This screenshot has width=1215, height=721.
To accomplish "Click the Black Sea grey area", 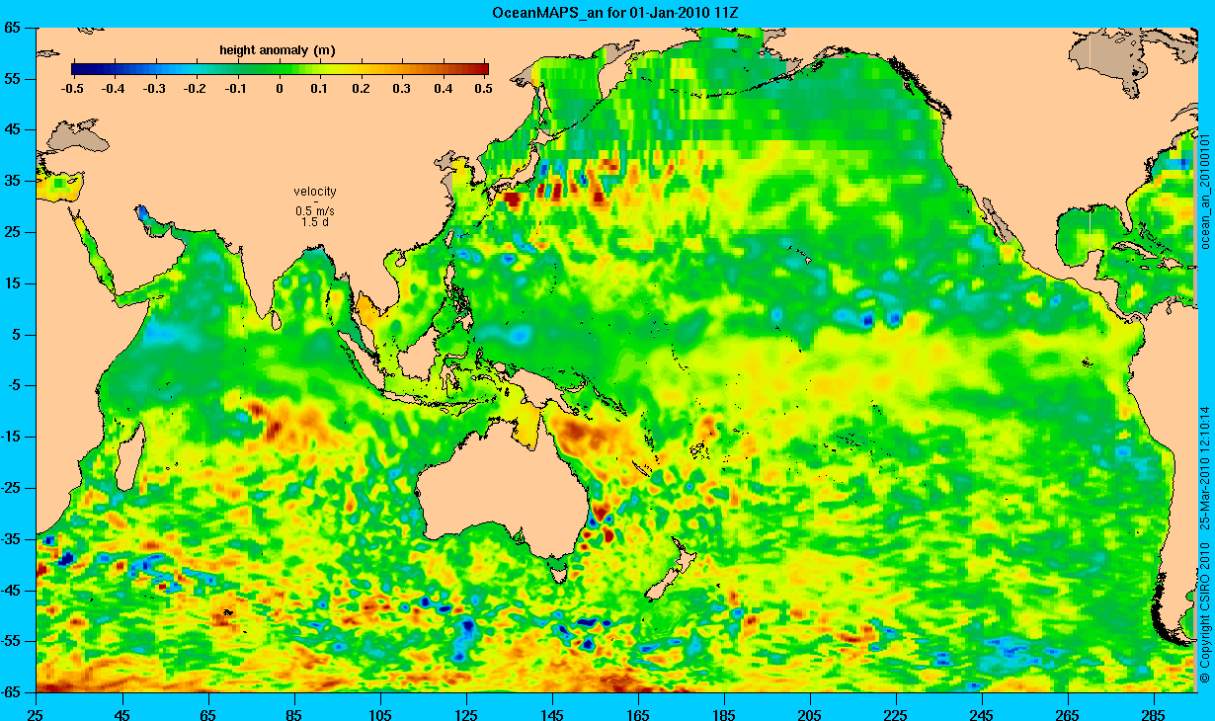I will [x=77, y=134].
